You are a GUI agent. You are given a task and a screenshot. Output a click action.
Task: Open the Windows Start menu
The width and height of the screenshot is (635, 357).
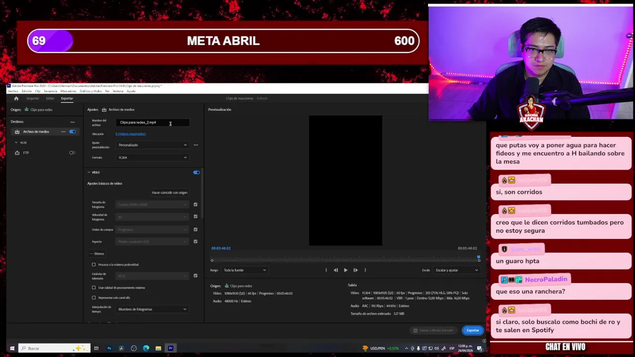(12, 348)
